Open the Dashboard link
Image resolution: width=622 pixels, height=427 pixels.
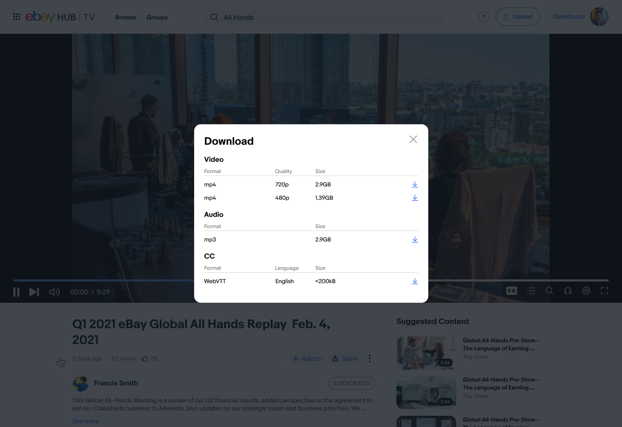point(569,17)
